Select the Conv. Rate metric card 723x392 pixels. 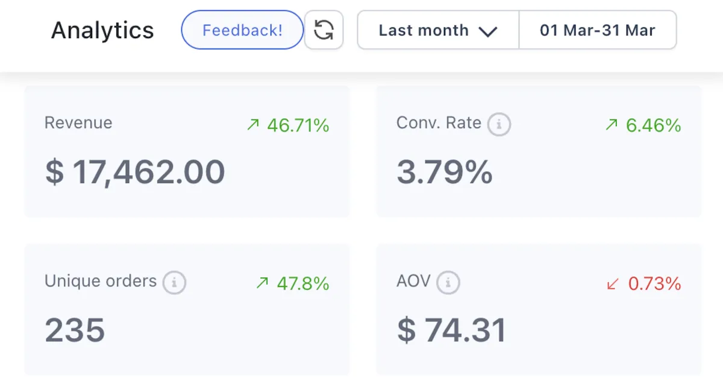pyautogui.click(x=539, y=151)
